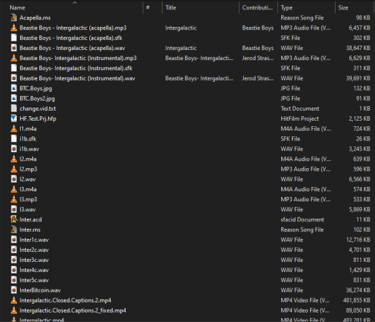Click the image icon of BTC.Boys.jpg
Image resolution: width=375 pixels, height=322 pixels.
14,88
